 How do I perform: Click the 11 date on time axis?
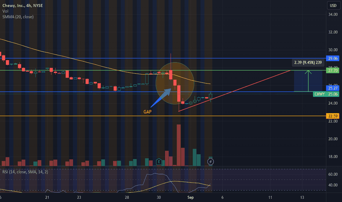[x=270, y=198]
